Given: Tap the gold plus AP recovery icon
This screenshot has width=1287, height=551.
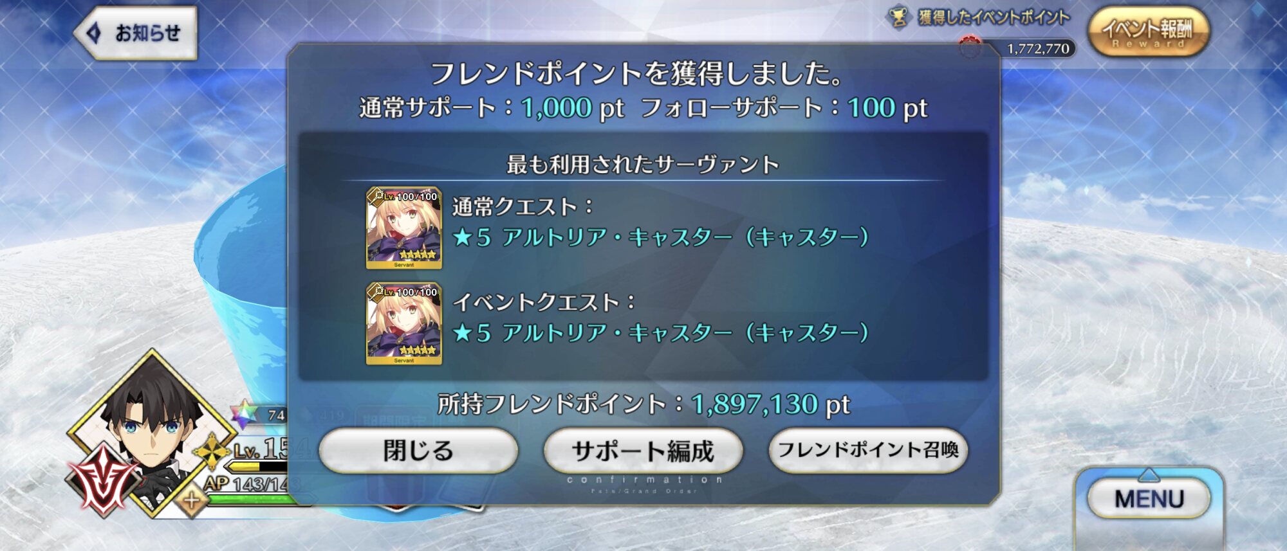Looking at the screenshot, I should pos(192,500).
